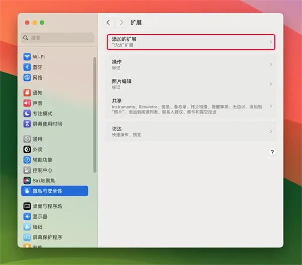The width and height of the screenshot is (302, 265).
Task: Select 墙纸 label in sidebar
Action: (37, 227)
